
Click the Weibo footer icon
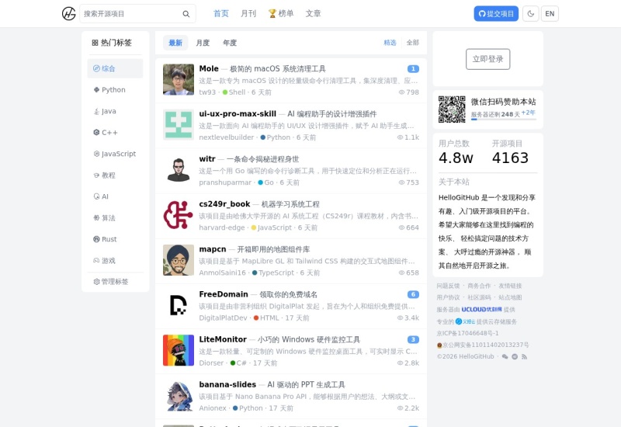coord(515,356)
